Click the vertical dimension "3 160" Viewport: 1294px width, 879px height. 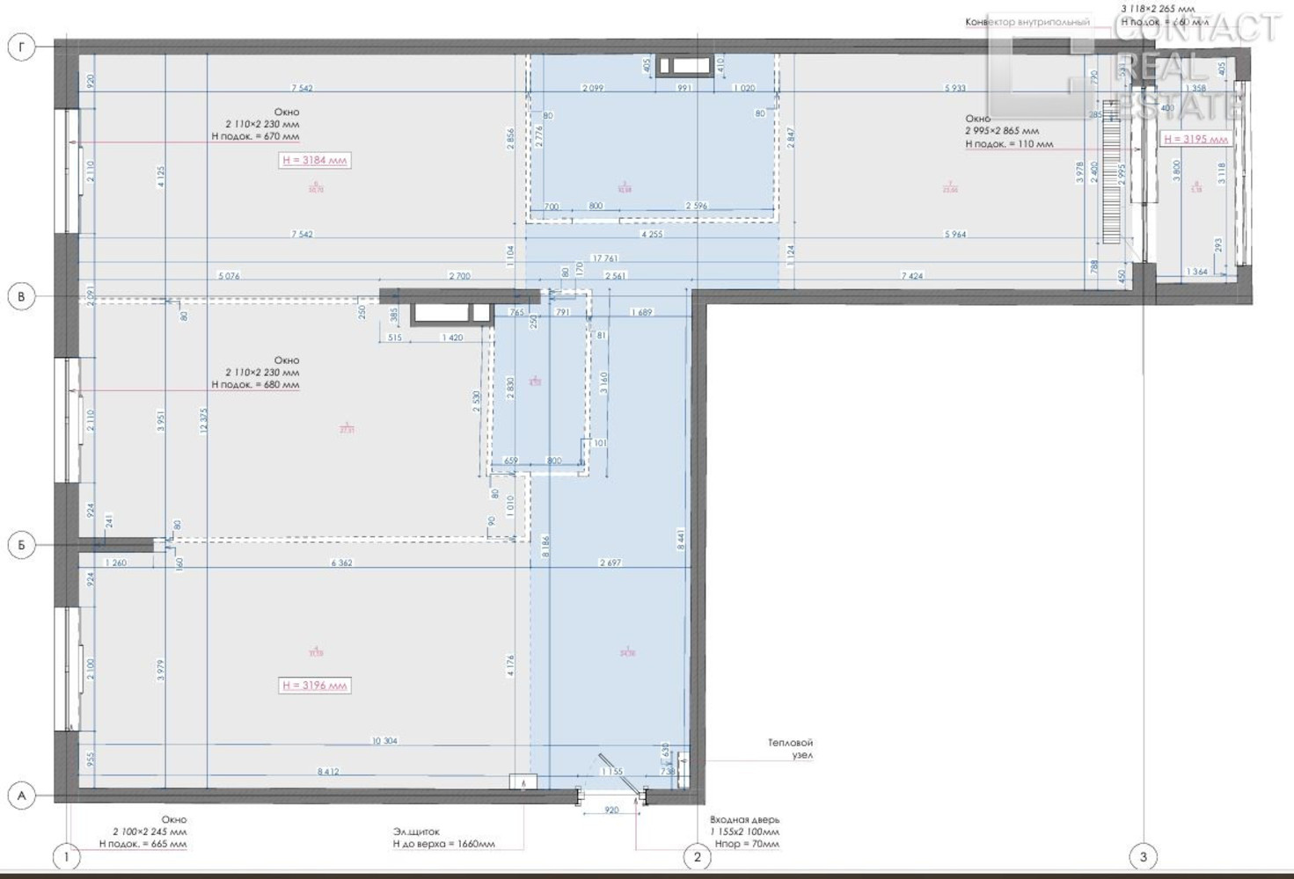(x=603, y=383)
